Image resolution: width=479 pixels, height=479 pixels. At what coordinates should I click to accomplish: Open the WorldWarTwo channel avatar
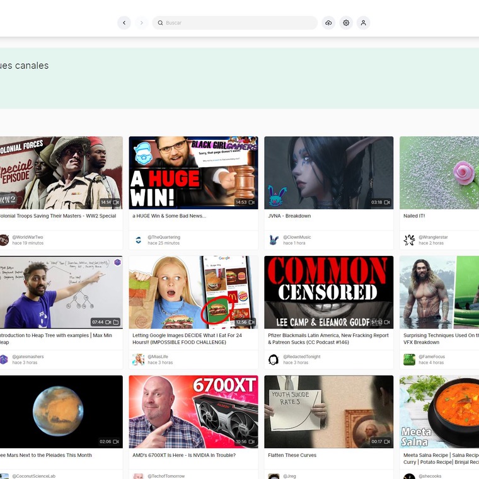(x=3, y=240)
